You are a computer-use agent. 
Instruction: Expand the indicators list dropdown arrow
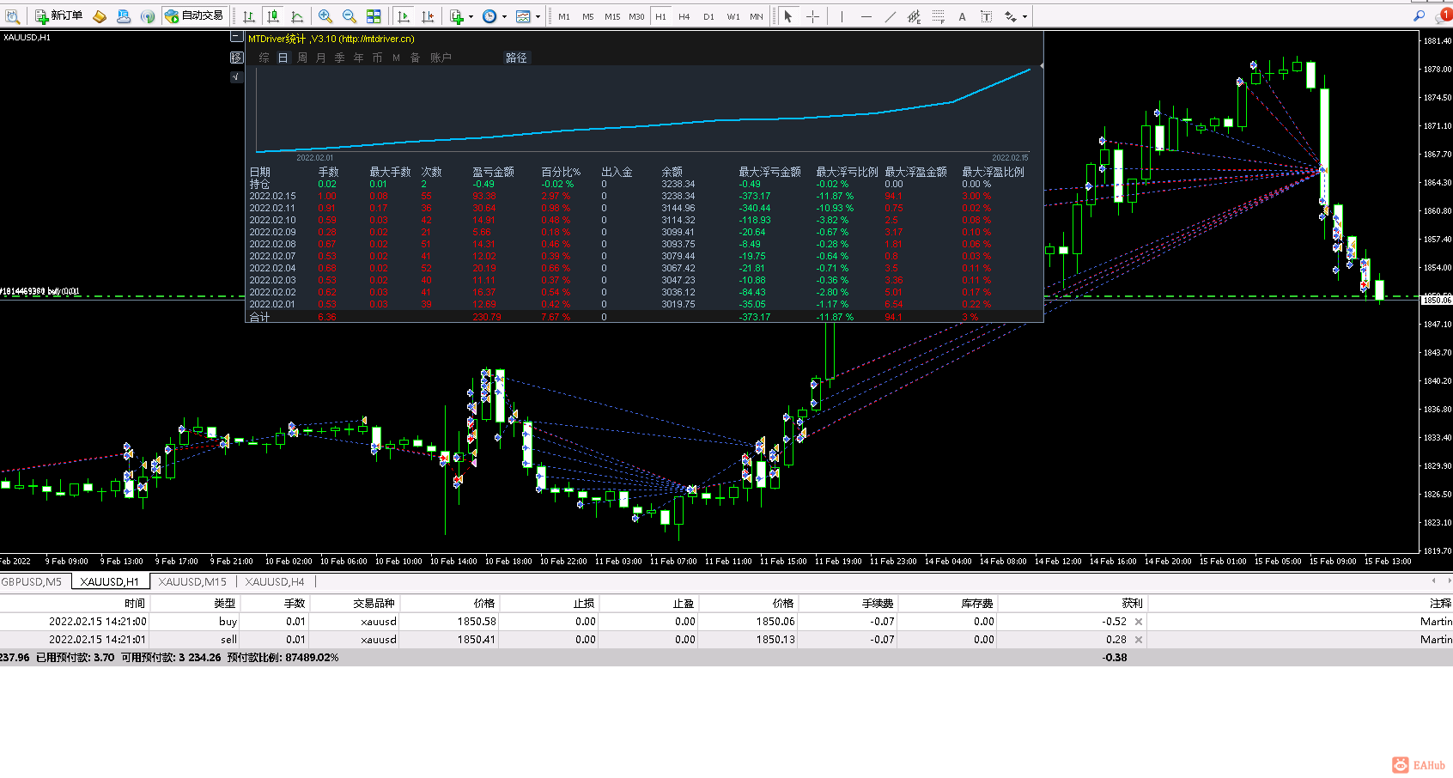point(471,16)
